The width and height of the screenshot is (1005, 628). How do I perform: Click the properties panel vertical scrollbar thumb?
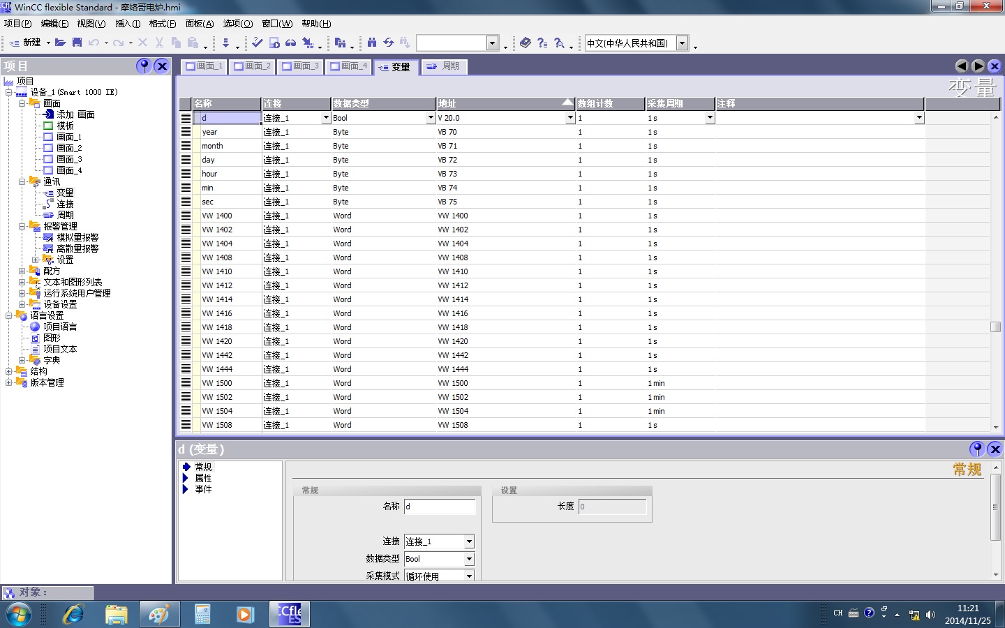click(996, 507)
